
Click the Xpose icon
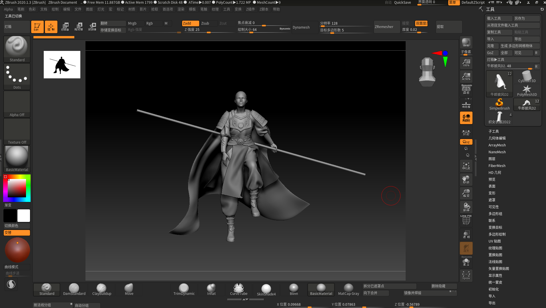tap(466, 275)
